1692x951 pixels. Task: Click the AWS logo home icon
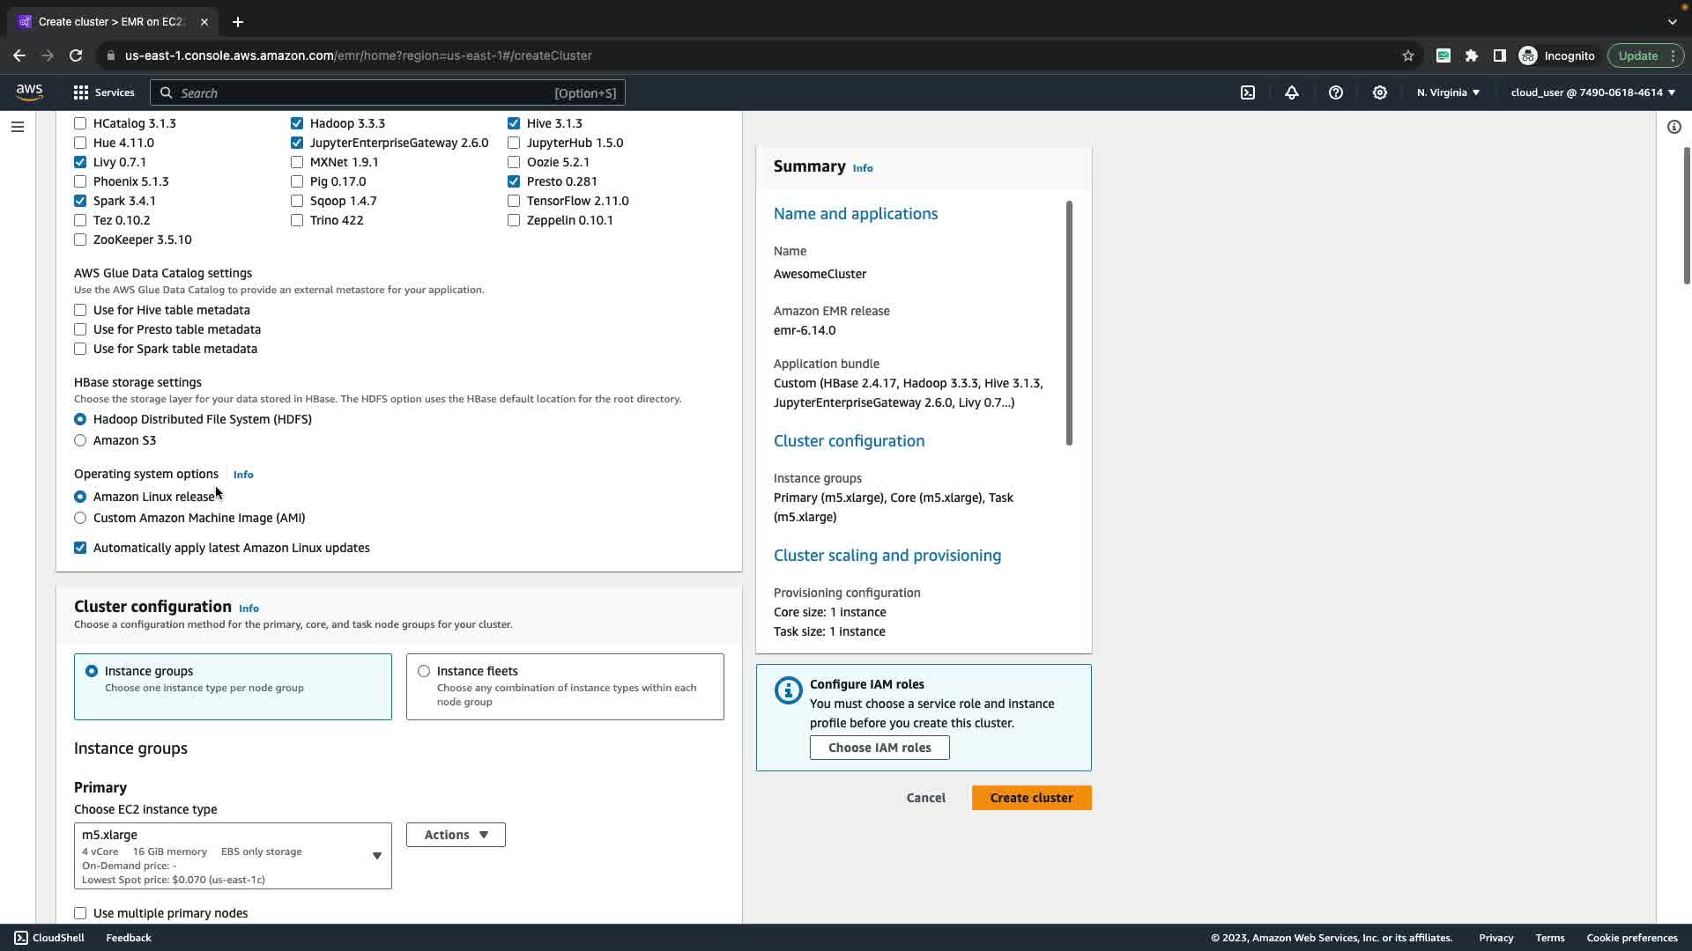point(29,92)
